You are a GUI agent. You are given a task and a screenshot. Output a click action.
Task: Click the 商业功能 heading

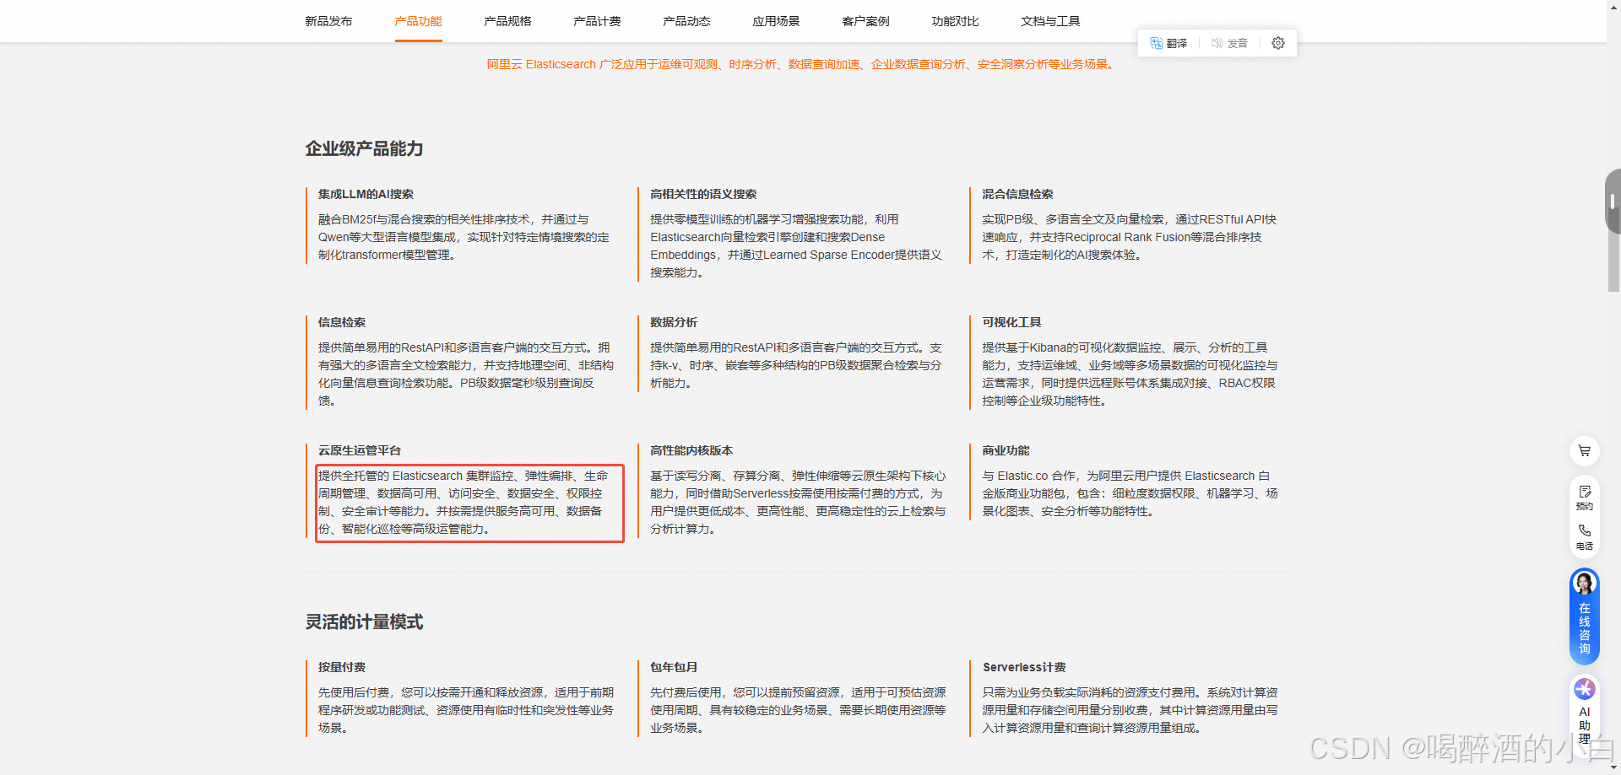point(1006,450)
